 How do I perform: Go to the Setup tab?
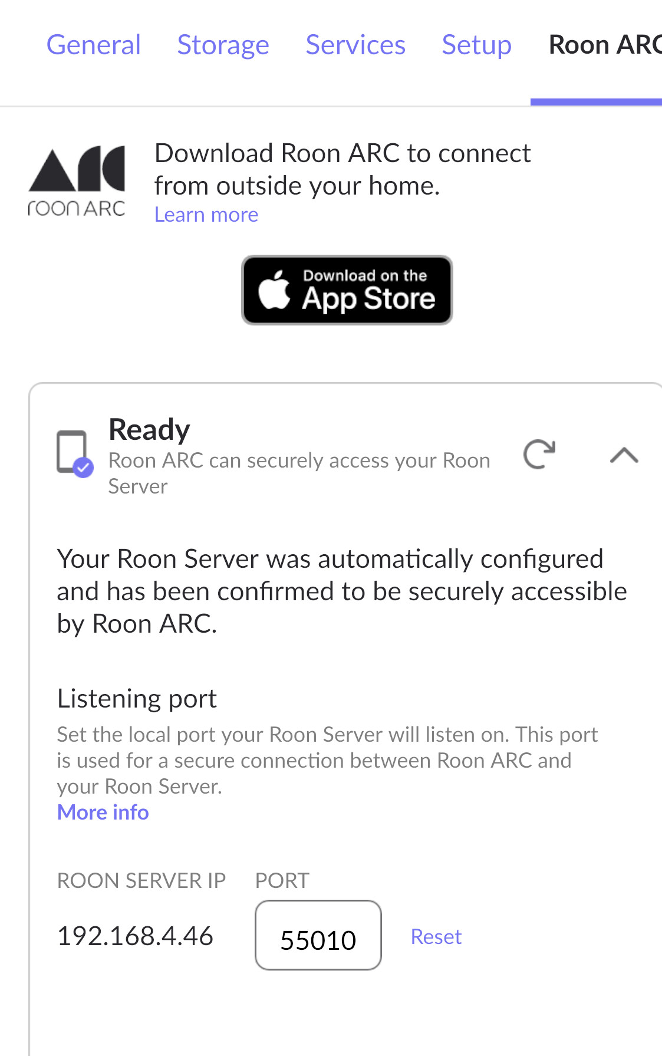click(476, 44)
